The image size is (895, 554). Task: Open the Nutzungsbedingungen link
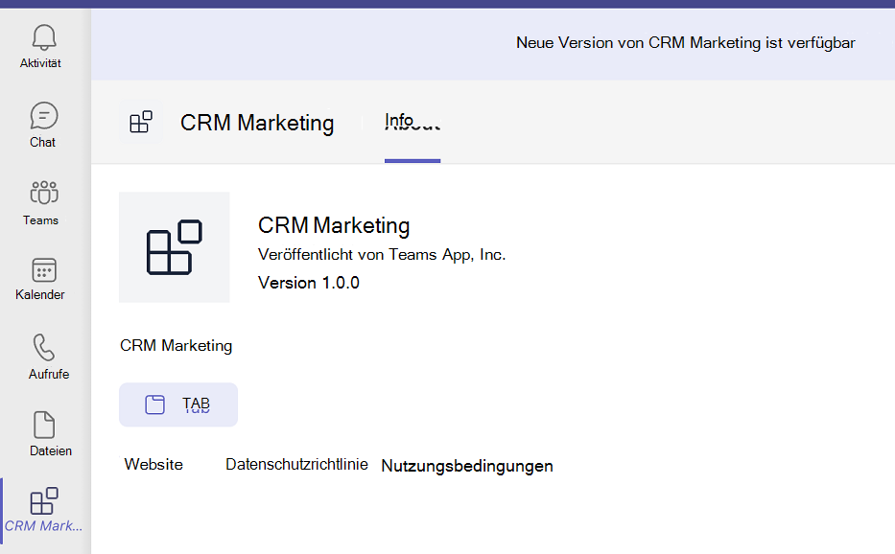(x=467, y=466)
